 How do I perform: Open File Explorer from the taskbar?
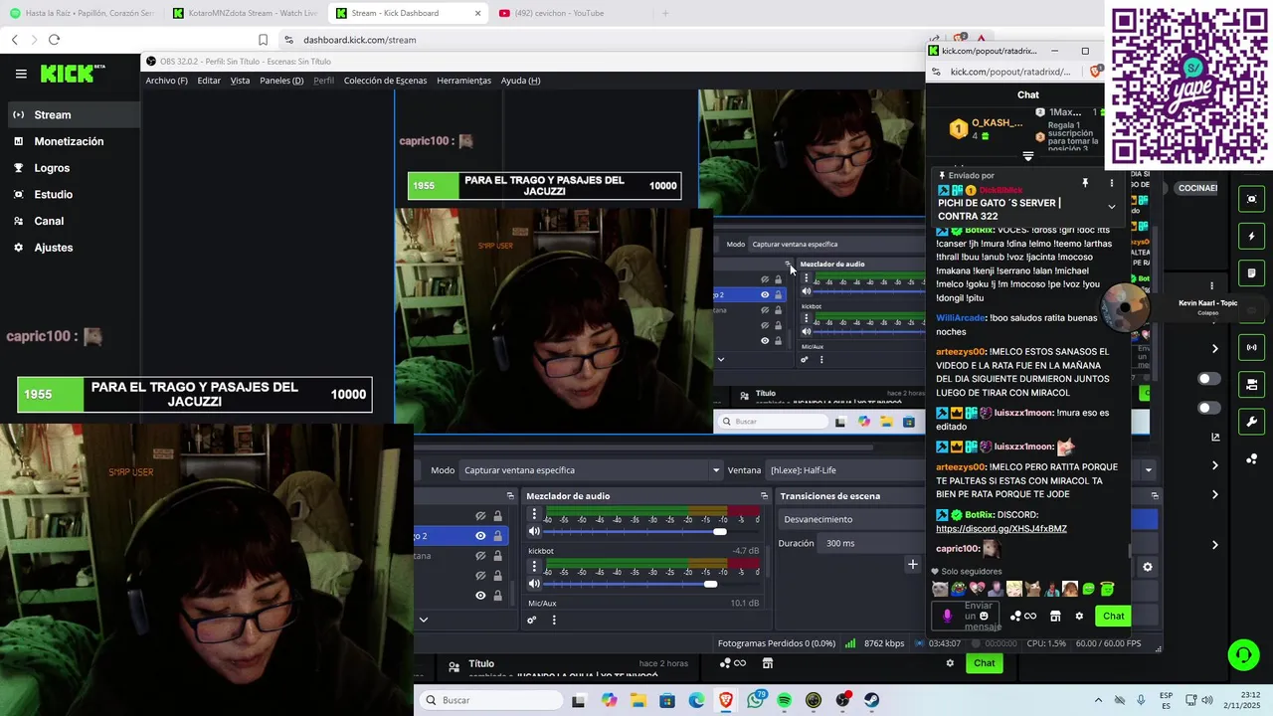637,700
